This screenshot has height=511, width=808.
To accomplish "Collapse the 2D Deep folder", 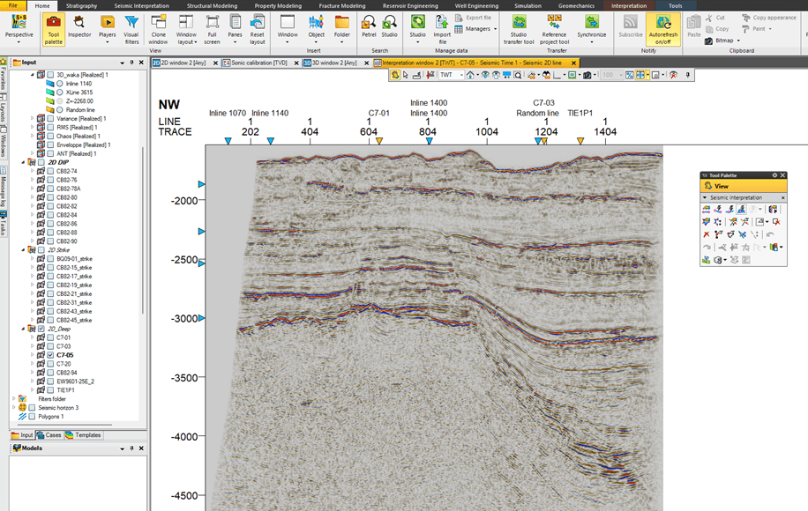I will 23,329.
